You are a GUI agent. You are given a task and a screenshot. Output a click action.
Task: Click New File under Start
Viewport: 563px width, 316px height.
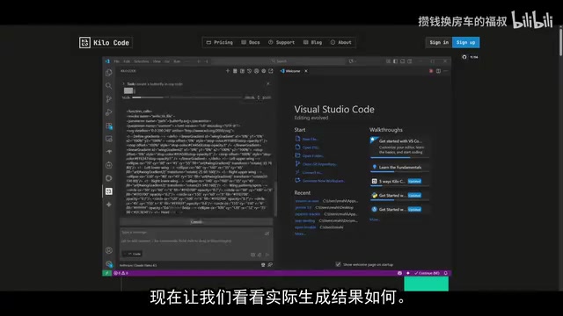tap(307, 139)
